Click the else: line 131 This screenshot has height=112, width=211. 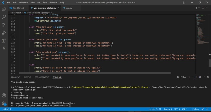click(x=32, y=65)
